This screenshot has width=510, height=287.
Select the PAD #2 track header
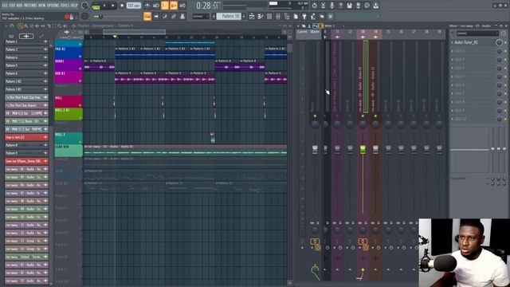(x=69, y=53)
